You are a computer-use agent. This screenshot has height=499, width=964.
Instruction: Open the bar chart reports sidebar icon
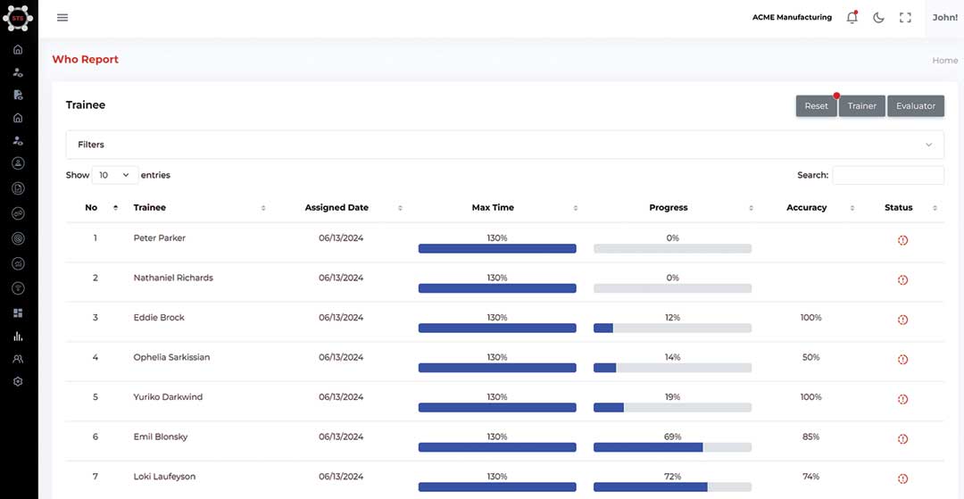(x=18, y=337)
